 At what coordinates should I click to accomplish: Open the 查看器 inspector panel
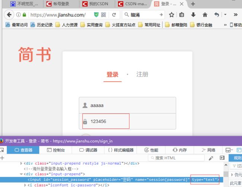pyautogui.click(x=23, y=150)
